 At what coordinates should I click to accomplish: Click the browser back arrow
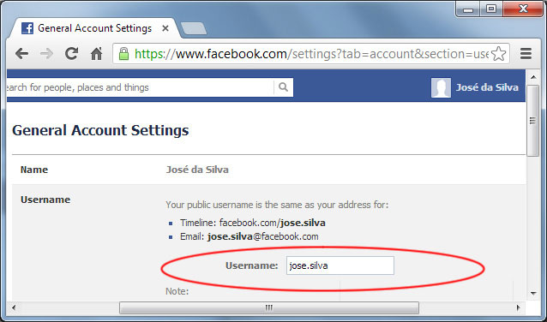tap(21, 54)
